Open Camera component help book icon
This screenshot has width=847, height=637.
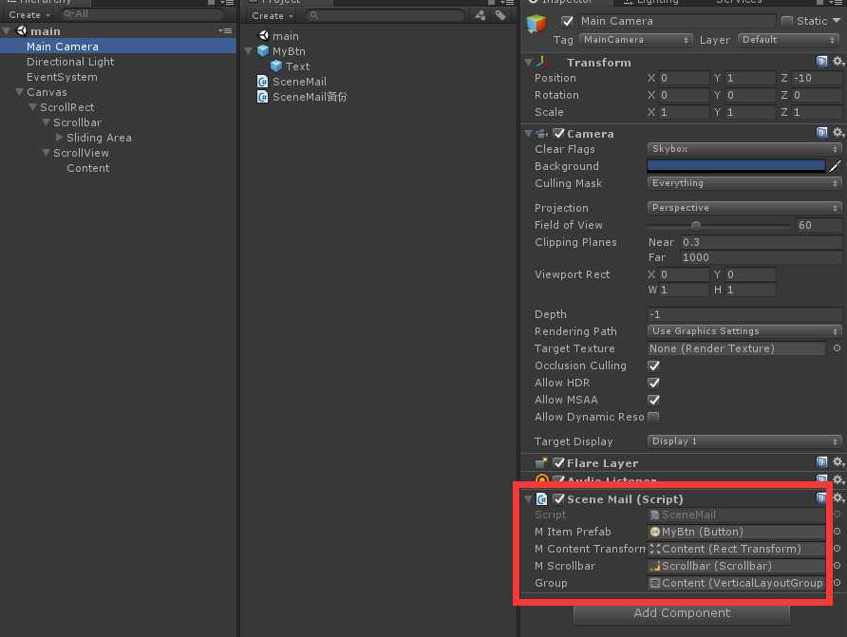pyautogui.click(x=821, y=132)
